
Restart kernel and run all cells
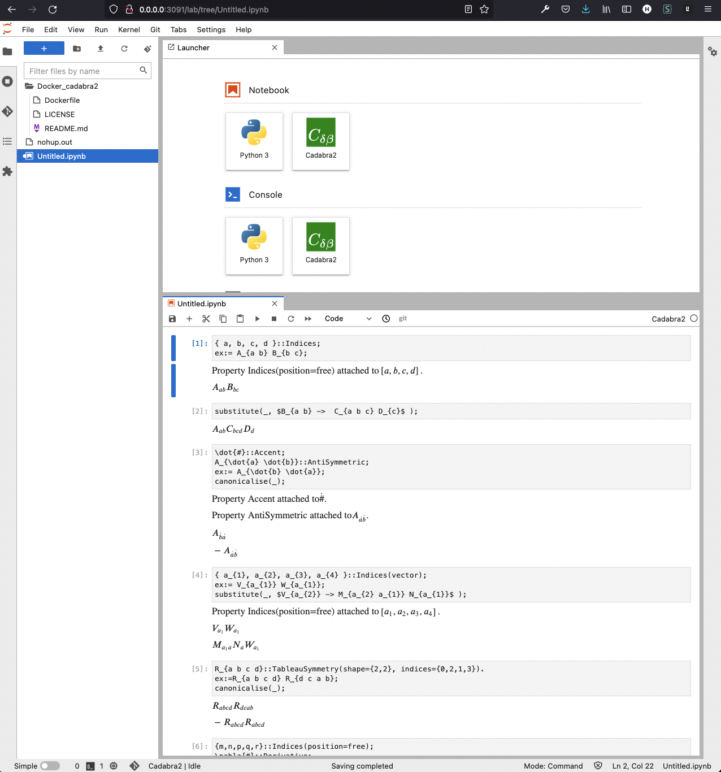point(307,318)
